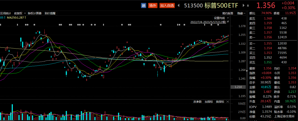The width and height of the screenshot is (298, 121).
Task: Switch to 简约版面 simple layout
Action: click(228, 13)
